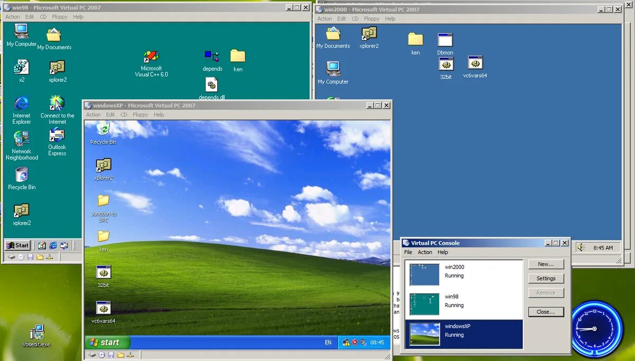Screen dimensions: 635x361
Task: Click the Close... button in Console
Action: pos(546,312)
